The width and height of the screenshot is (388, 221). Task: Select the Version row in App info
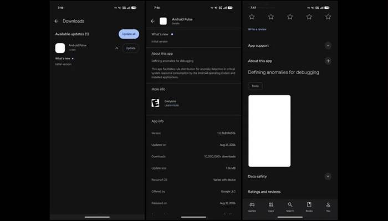pos(193,133)
